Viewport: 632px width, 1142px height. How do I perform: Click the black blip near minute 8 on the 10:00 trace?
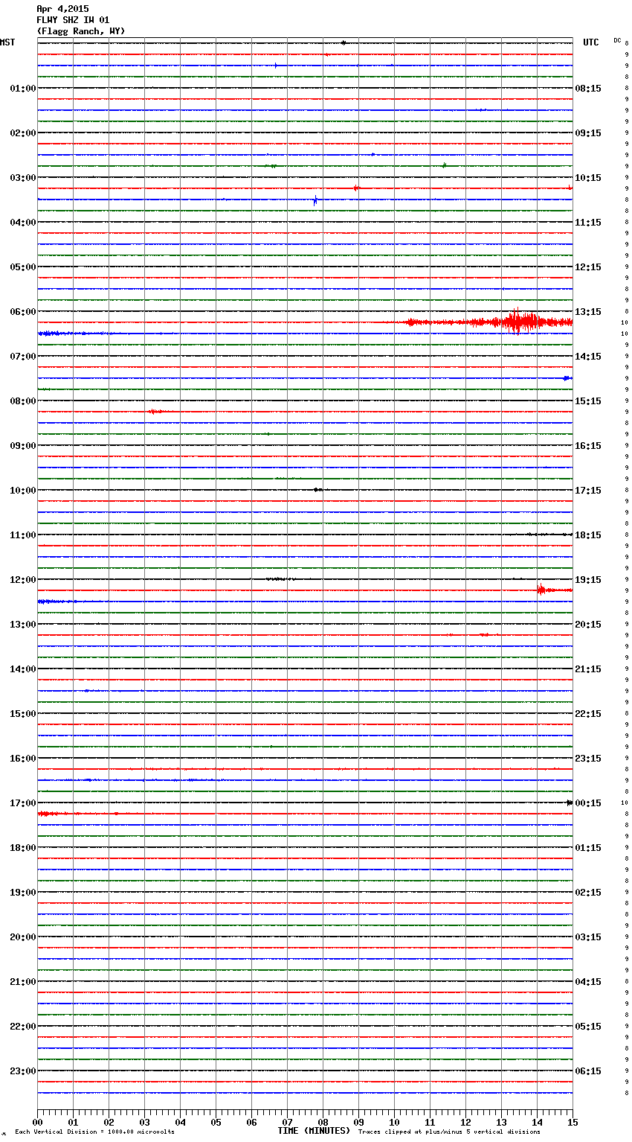[x=317, y=489]
